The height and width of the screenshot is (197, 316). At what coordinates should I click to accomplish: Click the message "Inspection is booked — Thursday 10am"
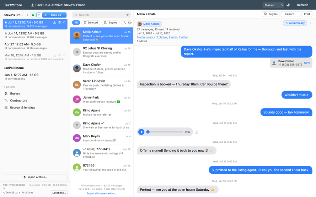point(184,84)
